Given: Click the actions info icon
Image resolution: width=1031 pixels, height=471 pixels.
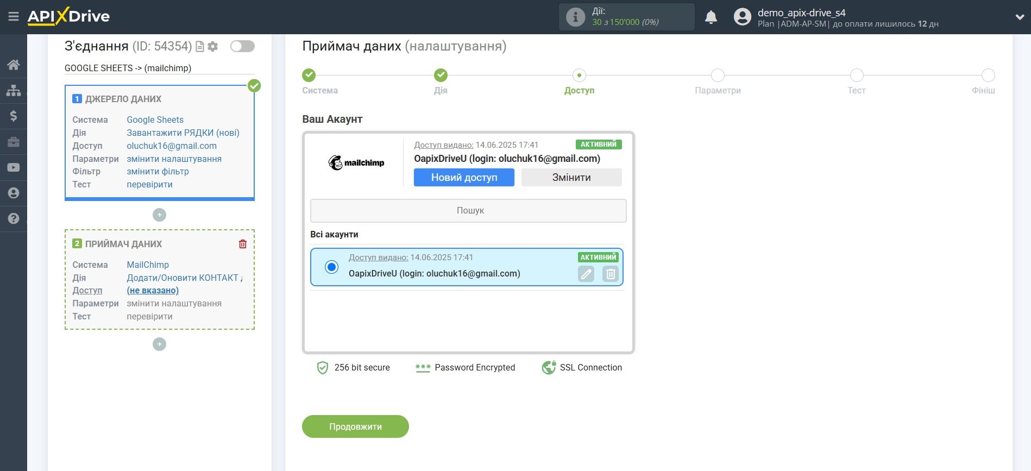Looking at the screenshot, I should coord(575,17).
